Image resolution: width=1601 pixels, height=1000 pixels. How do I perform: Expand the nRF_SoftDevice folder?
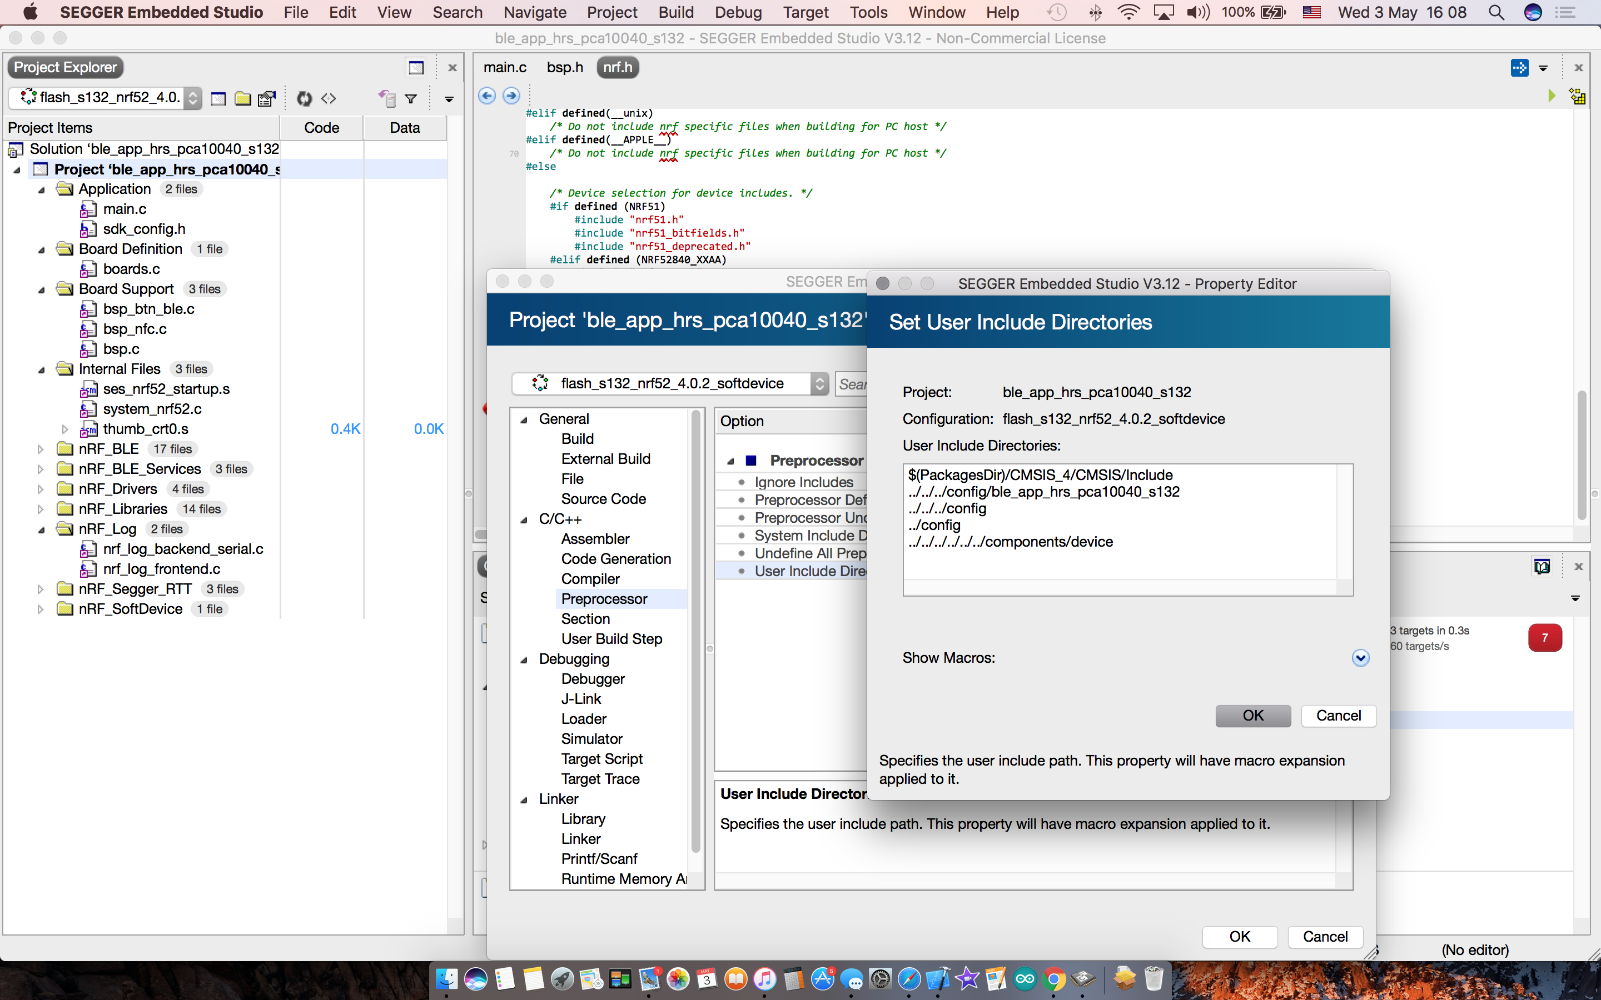coord(41,609)
